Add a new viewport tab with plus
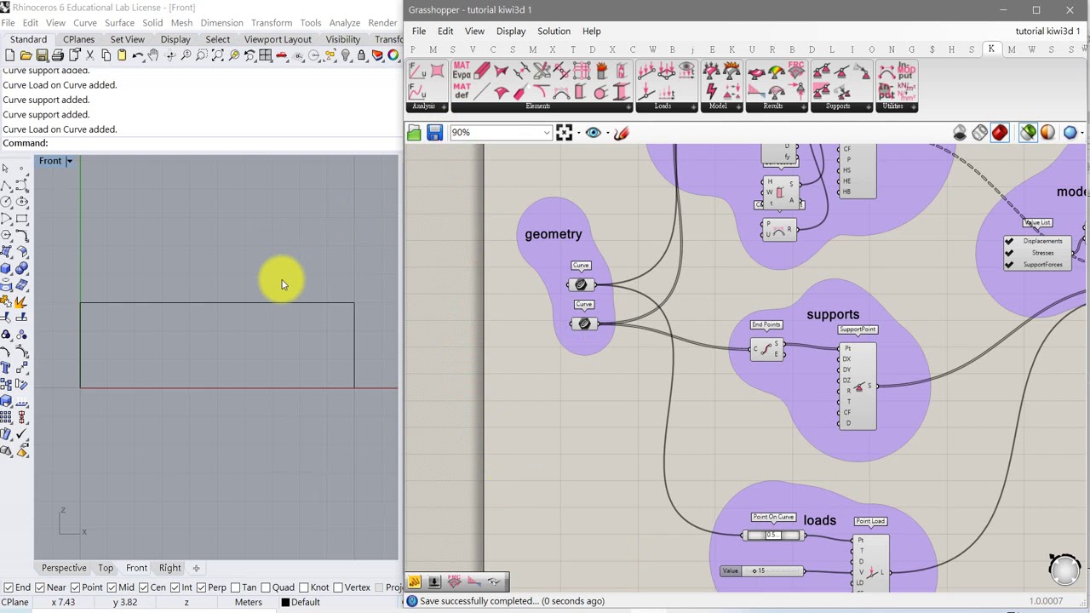The image size is (1090, 613). pyautogui.click(x=196, y=568)
